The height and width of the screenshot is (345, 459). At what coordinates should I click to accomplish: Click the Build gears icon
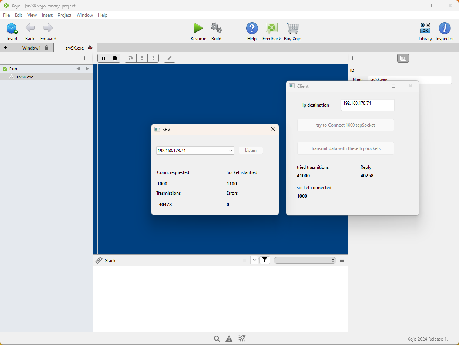pyautogui.click(x=216, y=28)
